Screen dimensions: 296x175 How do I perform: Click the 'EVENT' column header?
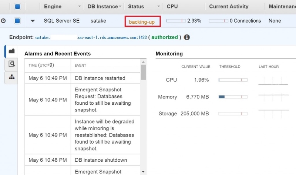coord(80,65)
